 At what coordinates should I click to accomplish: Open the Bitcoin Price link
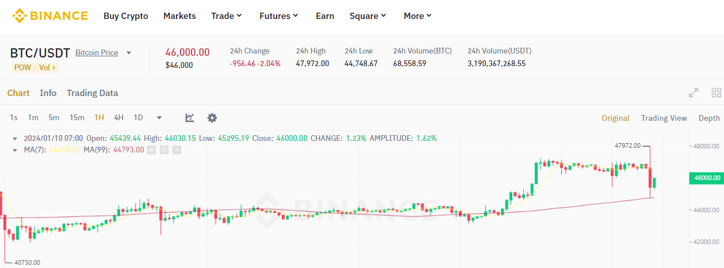97,53
